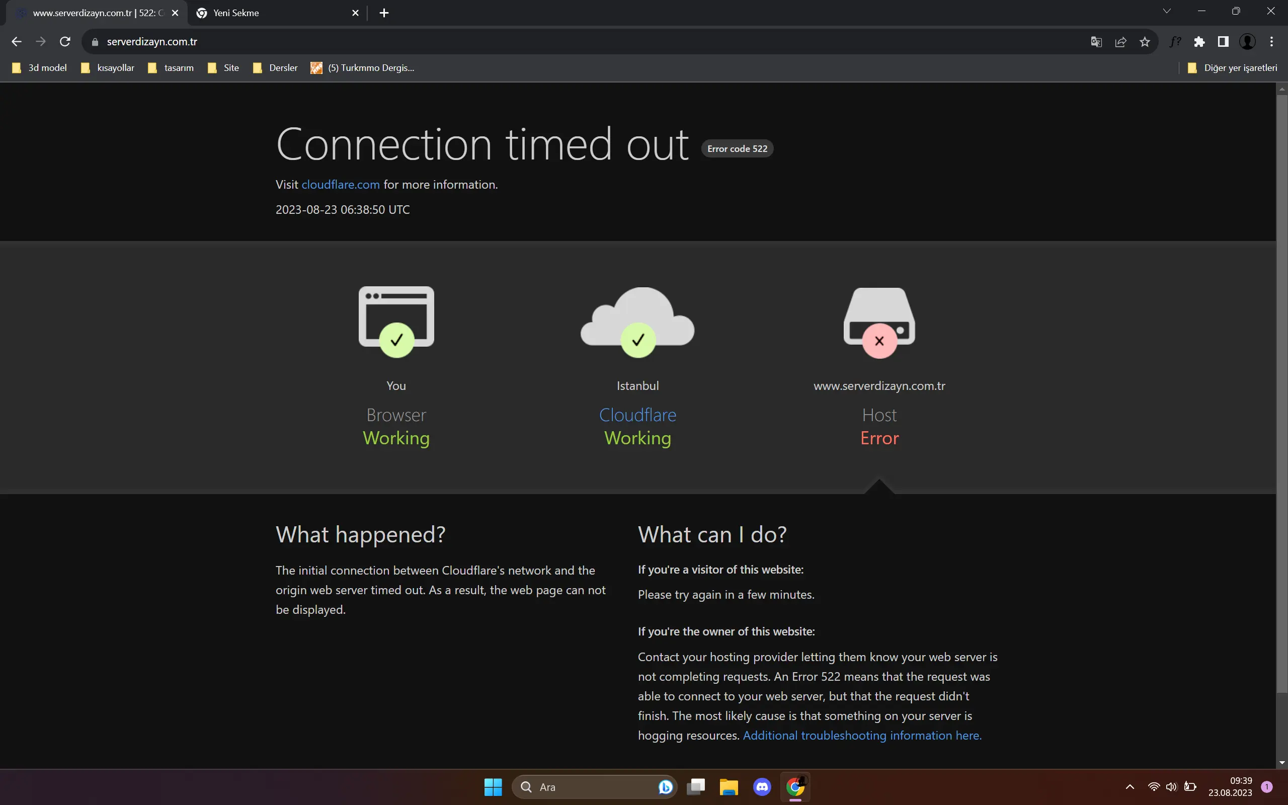Screen dimensions: 1288x805
Task: Open the Site bookmarks folder
Action: (223, 67)
